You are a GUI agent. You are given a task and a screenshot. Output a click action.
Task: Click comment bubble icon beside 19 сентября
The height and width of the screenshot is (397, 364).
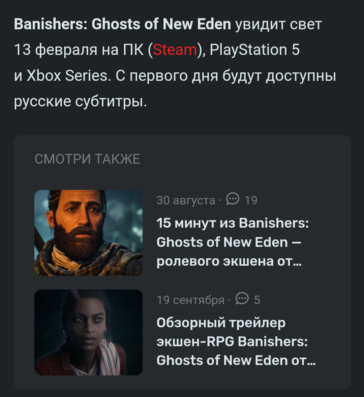click(242, 298)
